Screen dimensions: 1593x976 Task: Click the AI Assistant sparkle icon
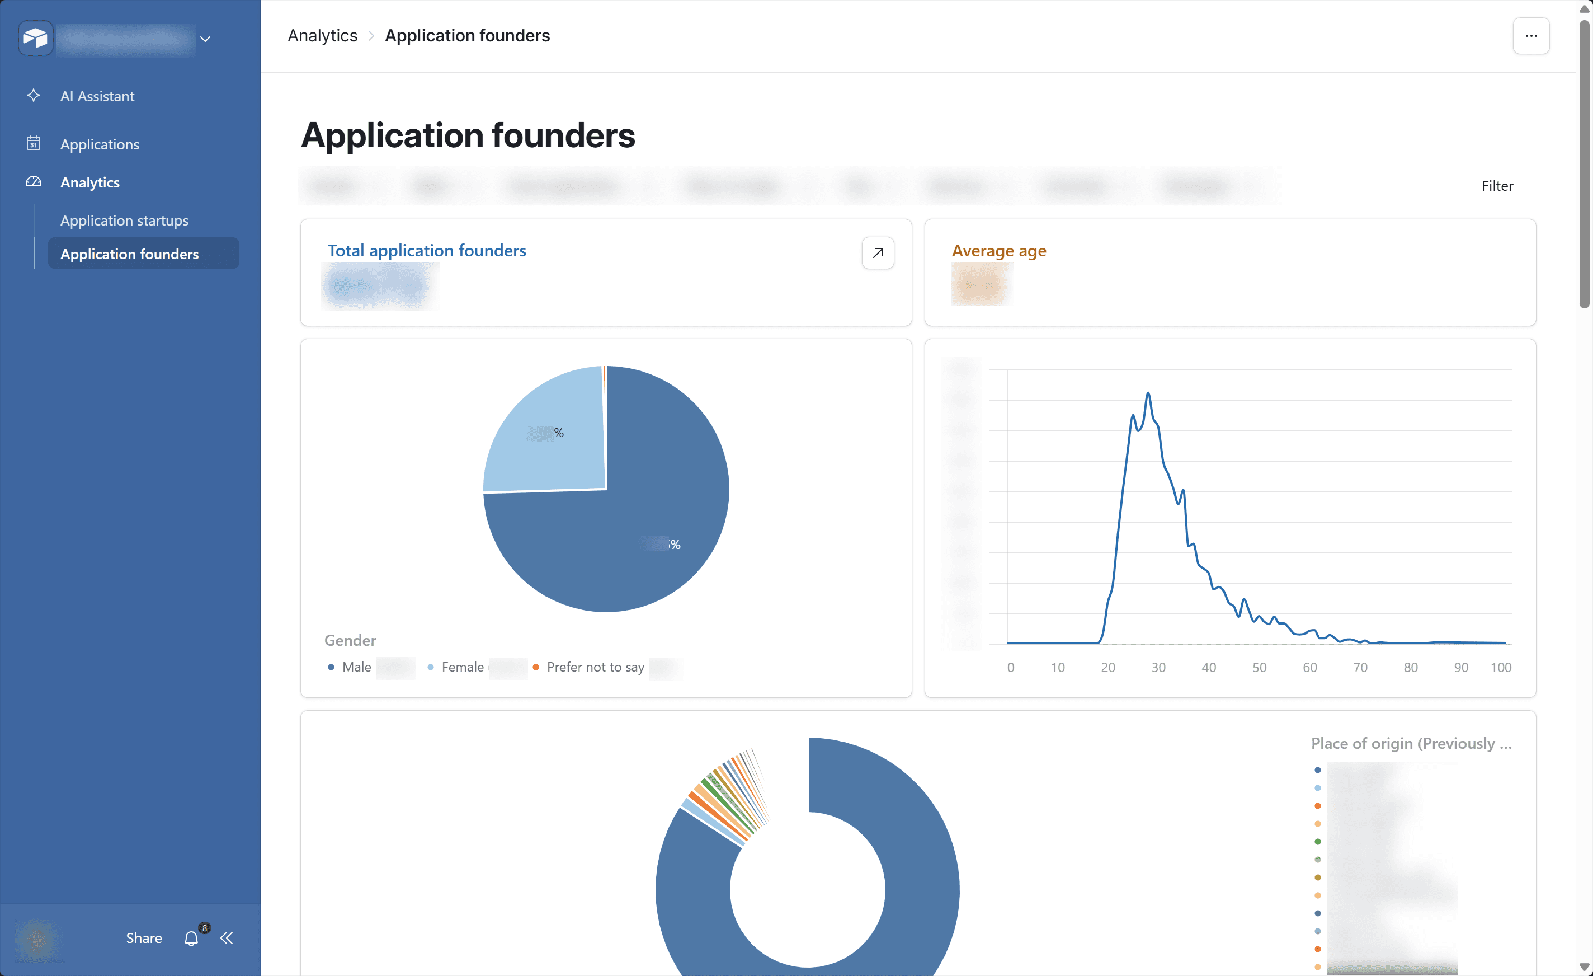(34, 96)
